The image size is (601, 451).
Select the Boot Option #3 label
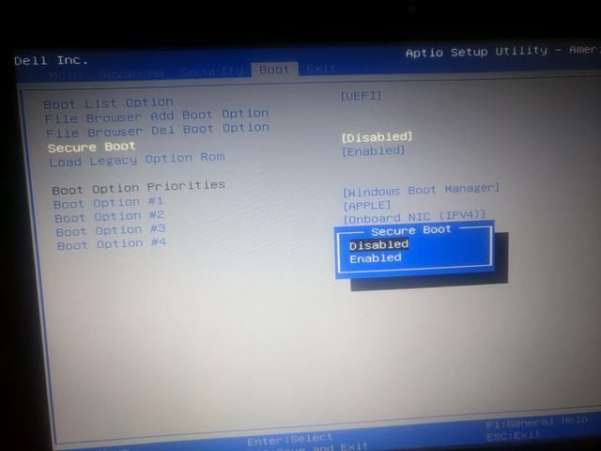tap(111, 230)
